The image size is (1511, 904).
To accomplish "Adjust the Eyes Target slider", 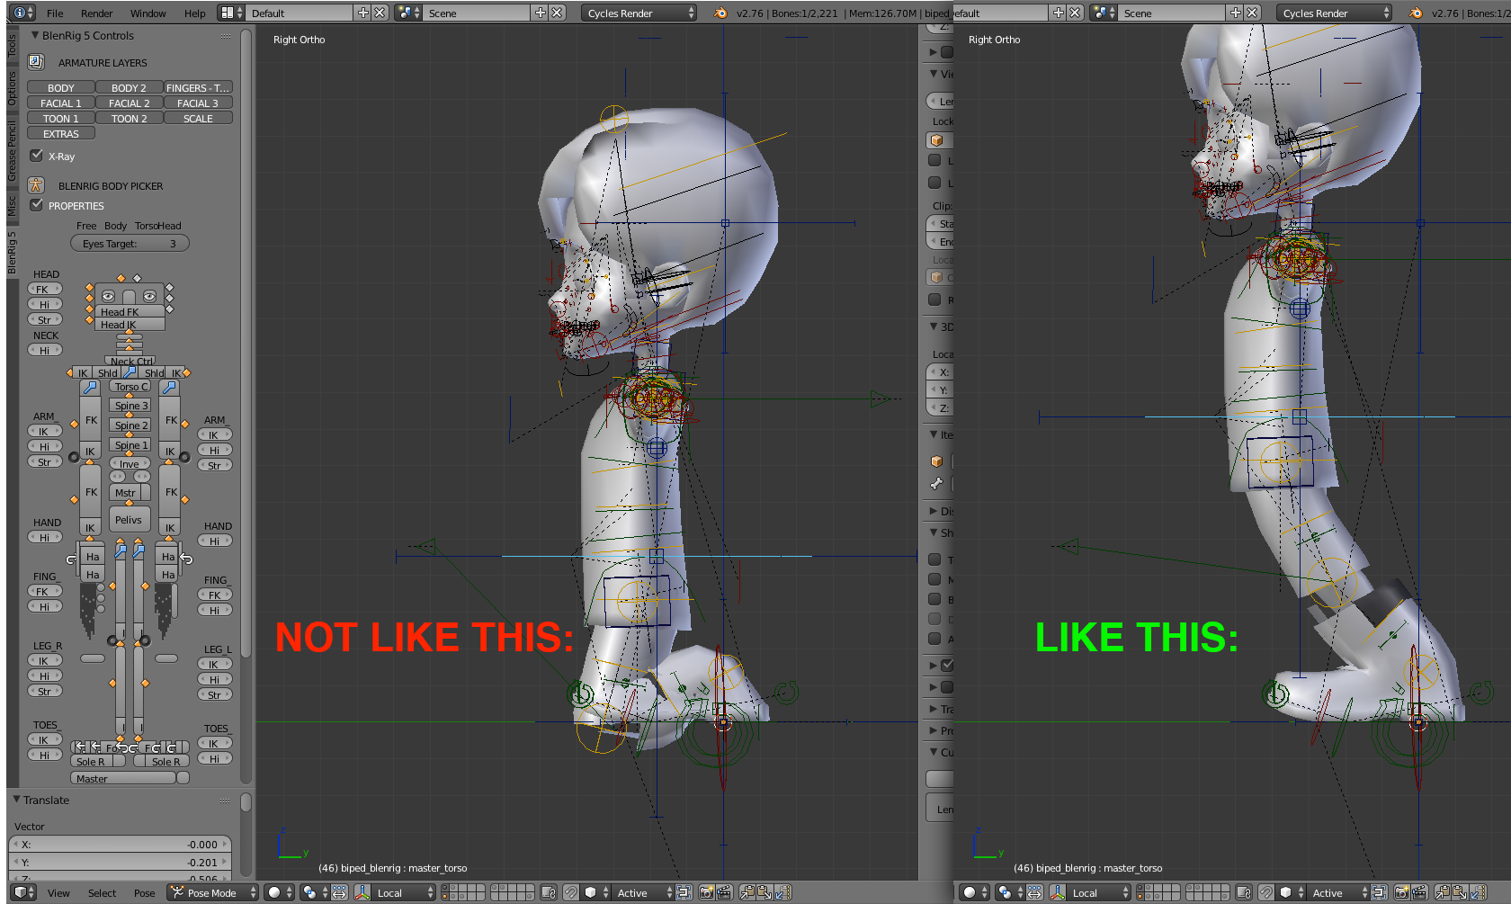I will (x=130, y=243).
